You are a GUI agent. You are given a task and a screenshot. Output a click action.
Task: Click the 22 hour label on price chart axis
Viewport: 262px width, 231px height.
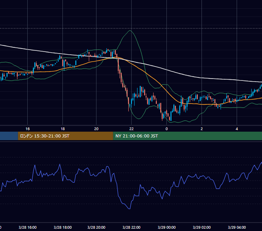pyautogui.click(x=131, y=129)
